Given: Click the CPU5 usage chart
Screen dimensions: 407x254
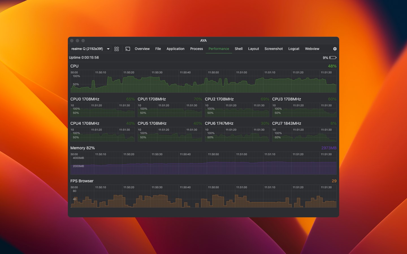Looking at the screenshot, I should click(x=170, y=134).
